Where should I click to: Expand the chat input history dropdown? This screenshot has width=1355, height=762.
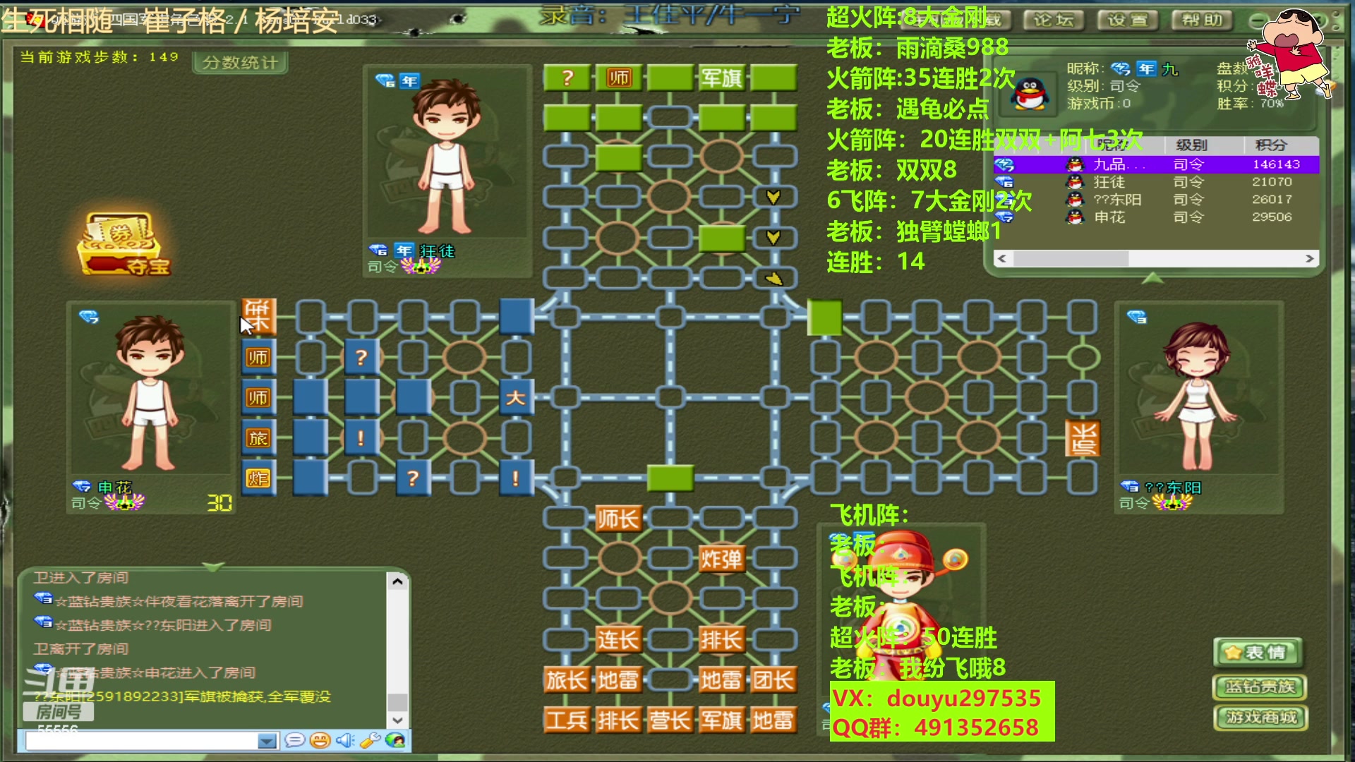click(267, 741)
